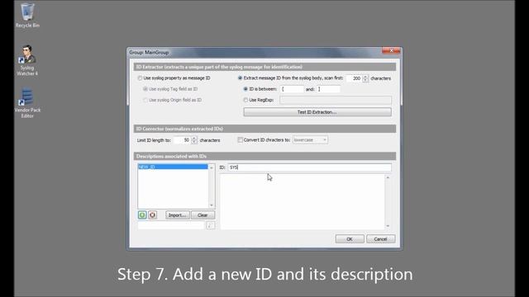Confirm dialog with OK button
The image size is (529, 297).
(350, 239)
